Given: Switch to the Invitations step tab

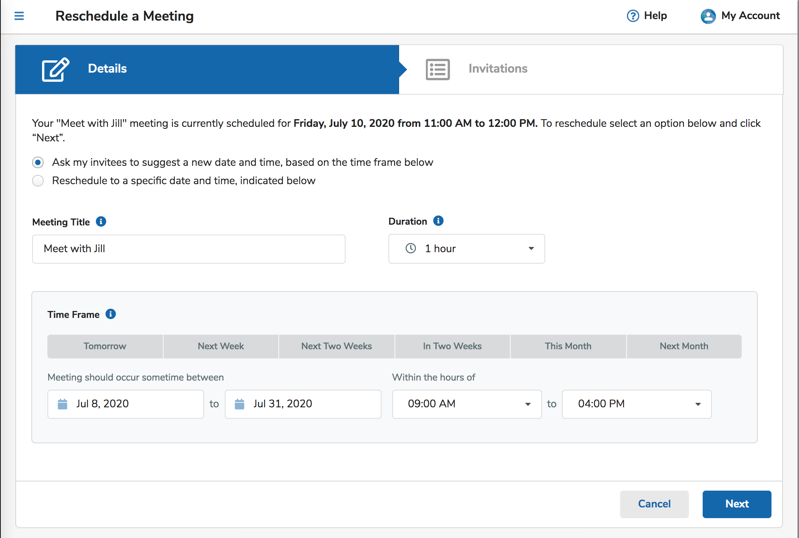Looking at the screenshot, I should (591, 69).
